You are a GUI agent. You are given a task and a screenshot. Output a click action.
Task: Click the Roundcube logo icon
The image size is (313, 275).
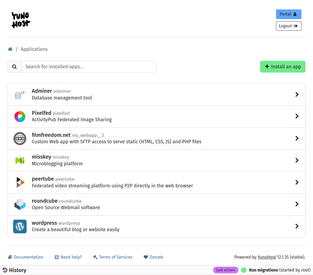click(x=20, y=205)
